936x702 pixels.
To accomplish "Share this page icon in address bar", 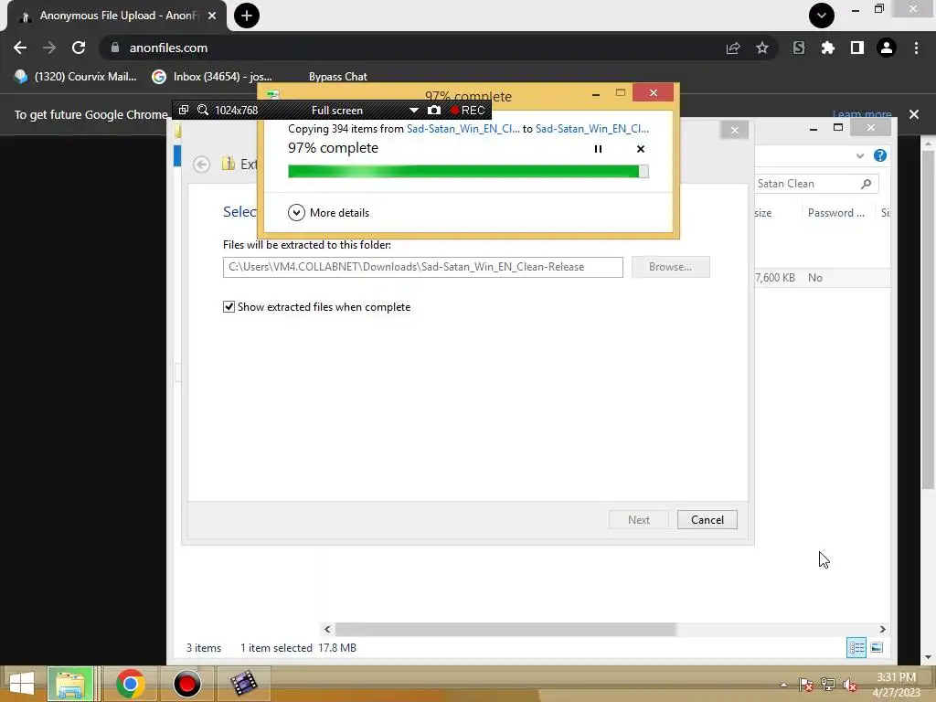I will [x=733, y=48].
